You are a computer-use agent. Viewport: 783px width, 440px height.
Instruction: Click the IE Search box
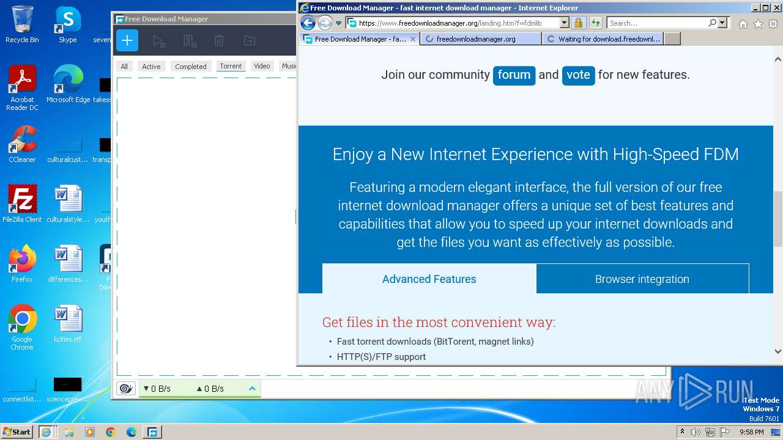(658, 23)
